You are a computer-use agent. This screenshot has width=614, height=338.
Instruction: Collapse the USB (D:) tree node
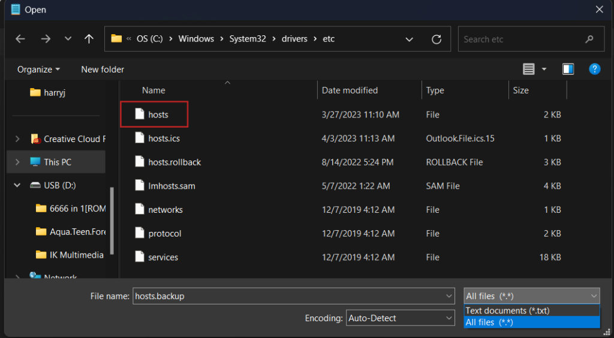click(17, 185)
